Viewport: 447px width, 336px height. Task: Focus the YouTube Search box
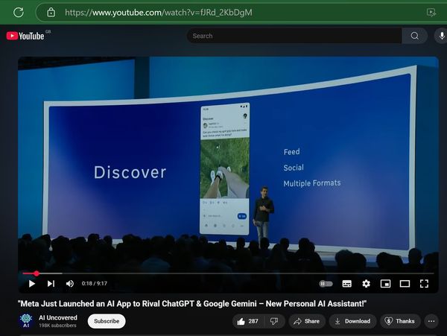[x=294, y=36]
